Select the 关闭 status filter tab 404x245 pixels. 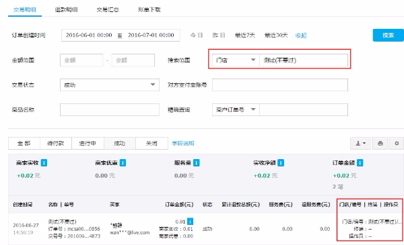click(x=151, y=143)
